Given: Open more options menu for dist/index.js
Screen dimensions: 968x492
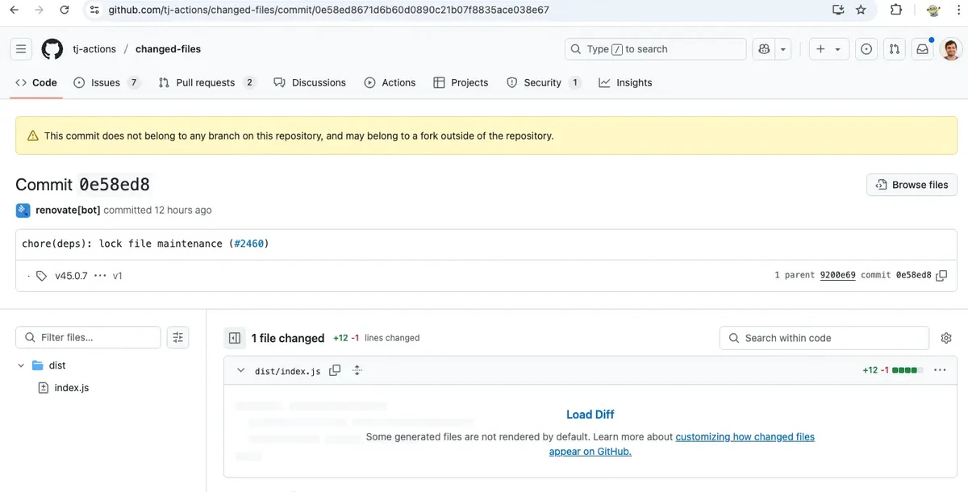Looking at the screenshot, I should [x=940, y=370].
